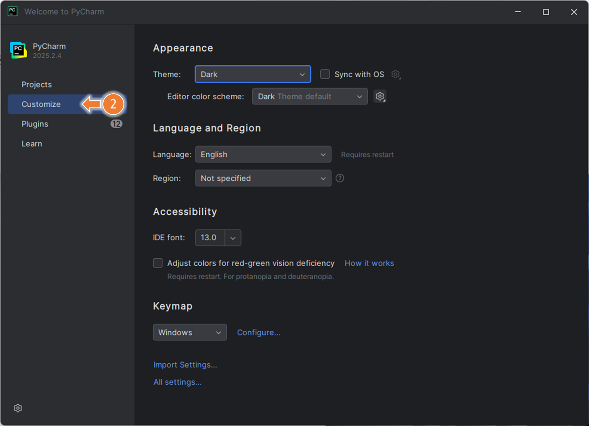
Task: Open the IDE font size dropdown arrow
Action: pyautogui.click(x=233, y=238)
